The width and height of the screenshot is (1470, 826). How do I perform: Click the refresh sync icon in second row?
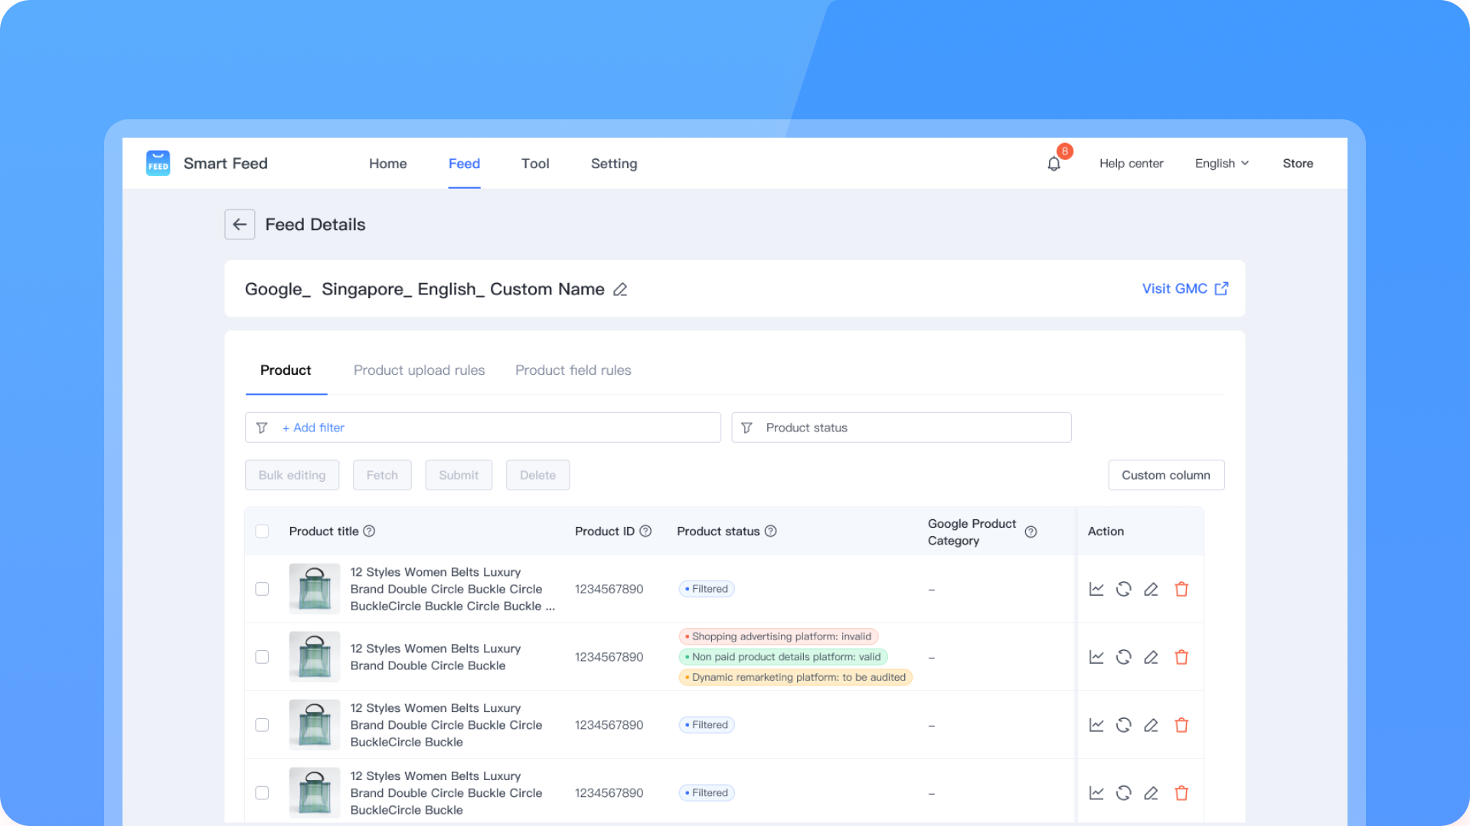click(1123, 657)
